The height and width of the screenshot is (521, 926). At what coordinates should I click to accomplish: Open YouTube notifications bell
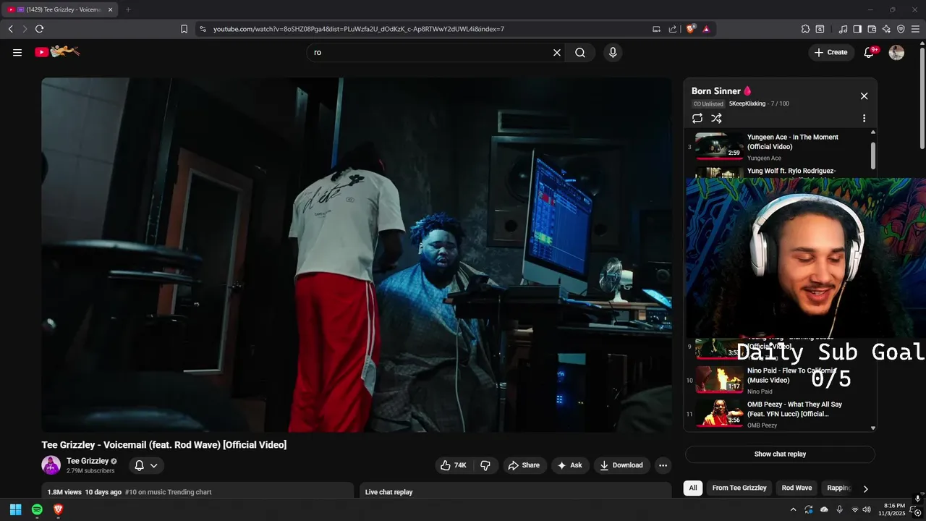click(x=870, y=52)
